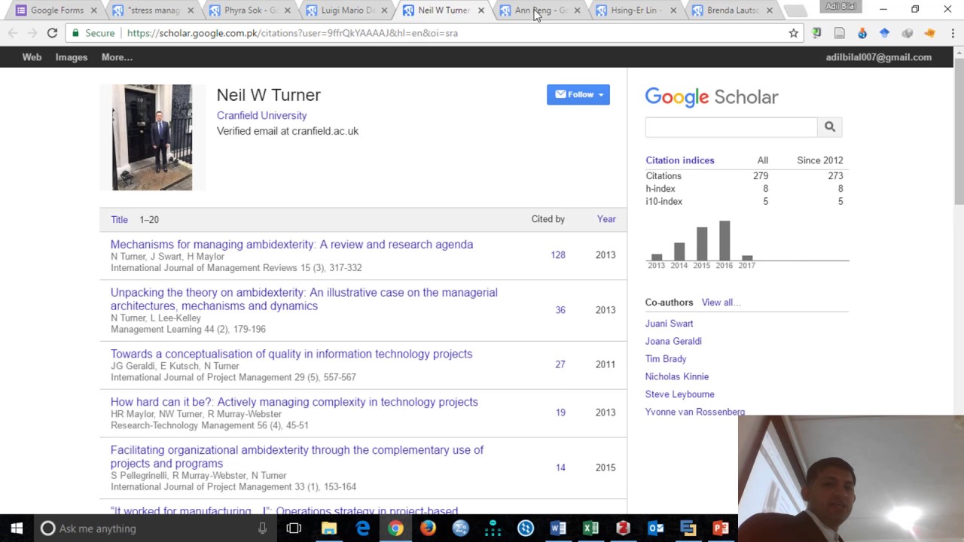Switch to Google Chrome on the taskbar
Image resolution: width=964 pixels, height=542 pixels.
(395, 528)
